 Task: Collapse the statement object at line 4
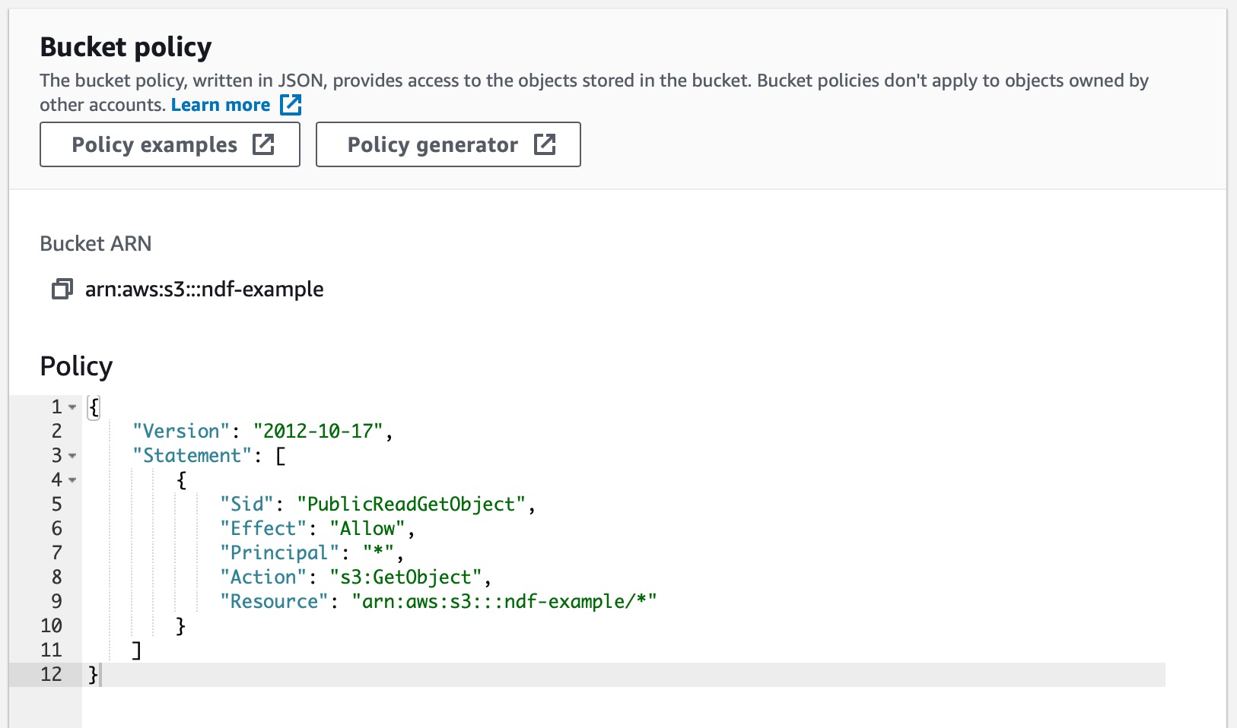[x=72, y=480]
